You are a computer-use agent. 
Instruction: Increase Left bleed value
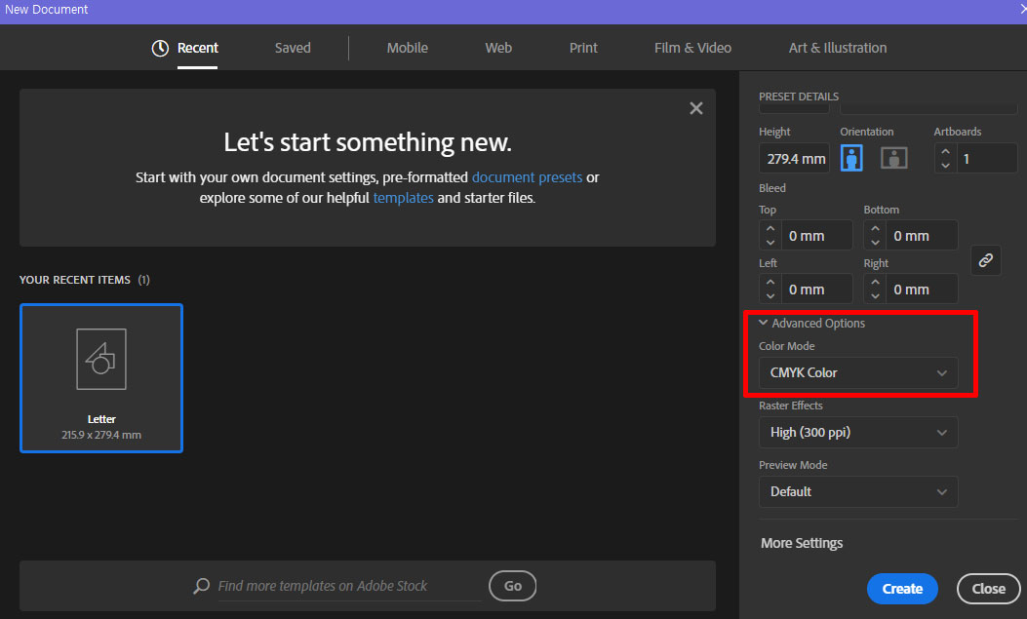[x=770, y=282]
